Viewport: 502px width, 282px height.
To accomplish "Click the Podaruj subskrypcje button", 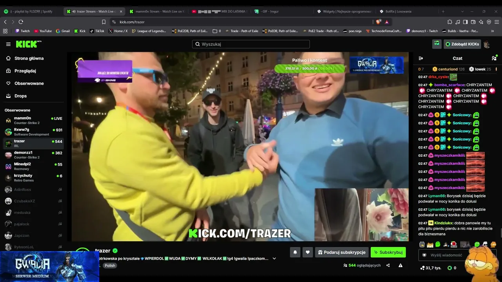I will point(342,252).
